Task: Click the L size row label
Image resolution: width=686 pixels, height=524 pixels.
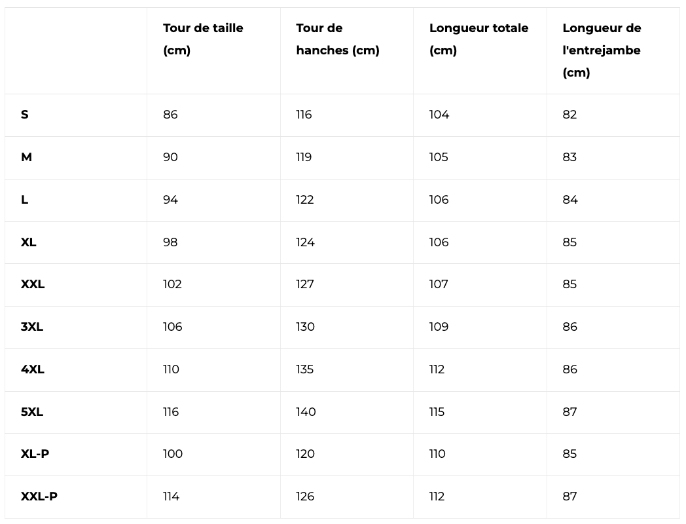Action: 25,200
